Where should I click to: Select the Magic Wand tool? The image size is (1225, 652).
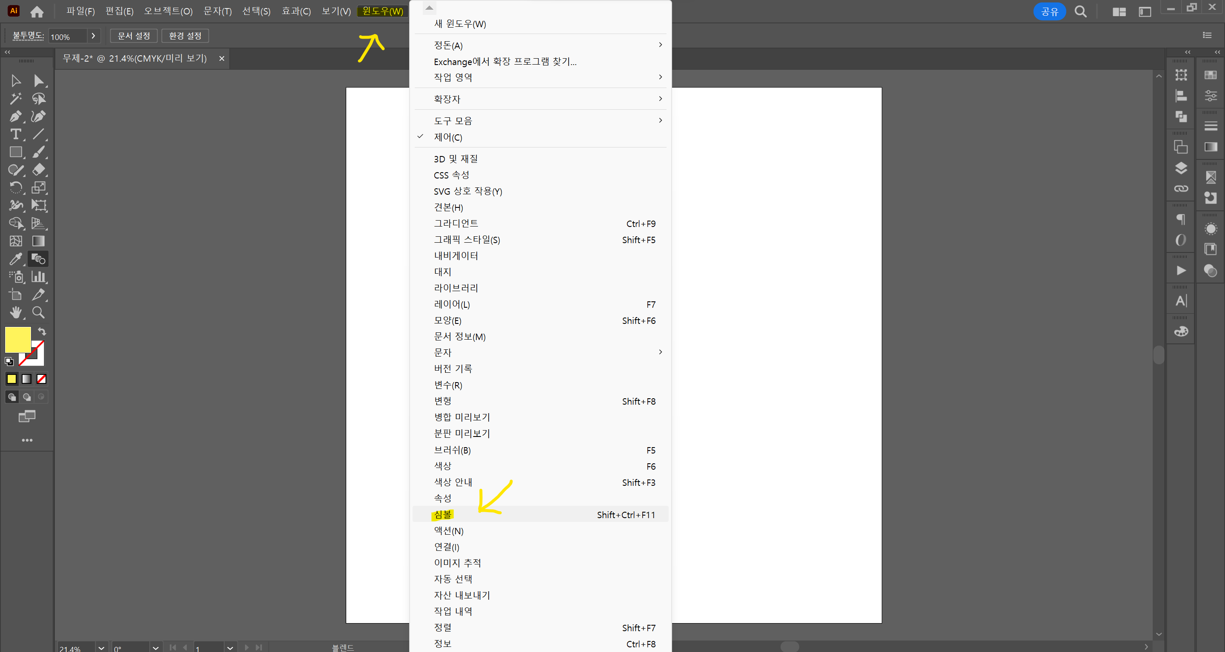click(x=15, y=98)
